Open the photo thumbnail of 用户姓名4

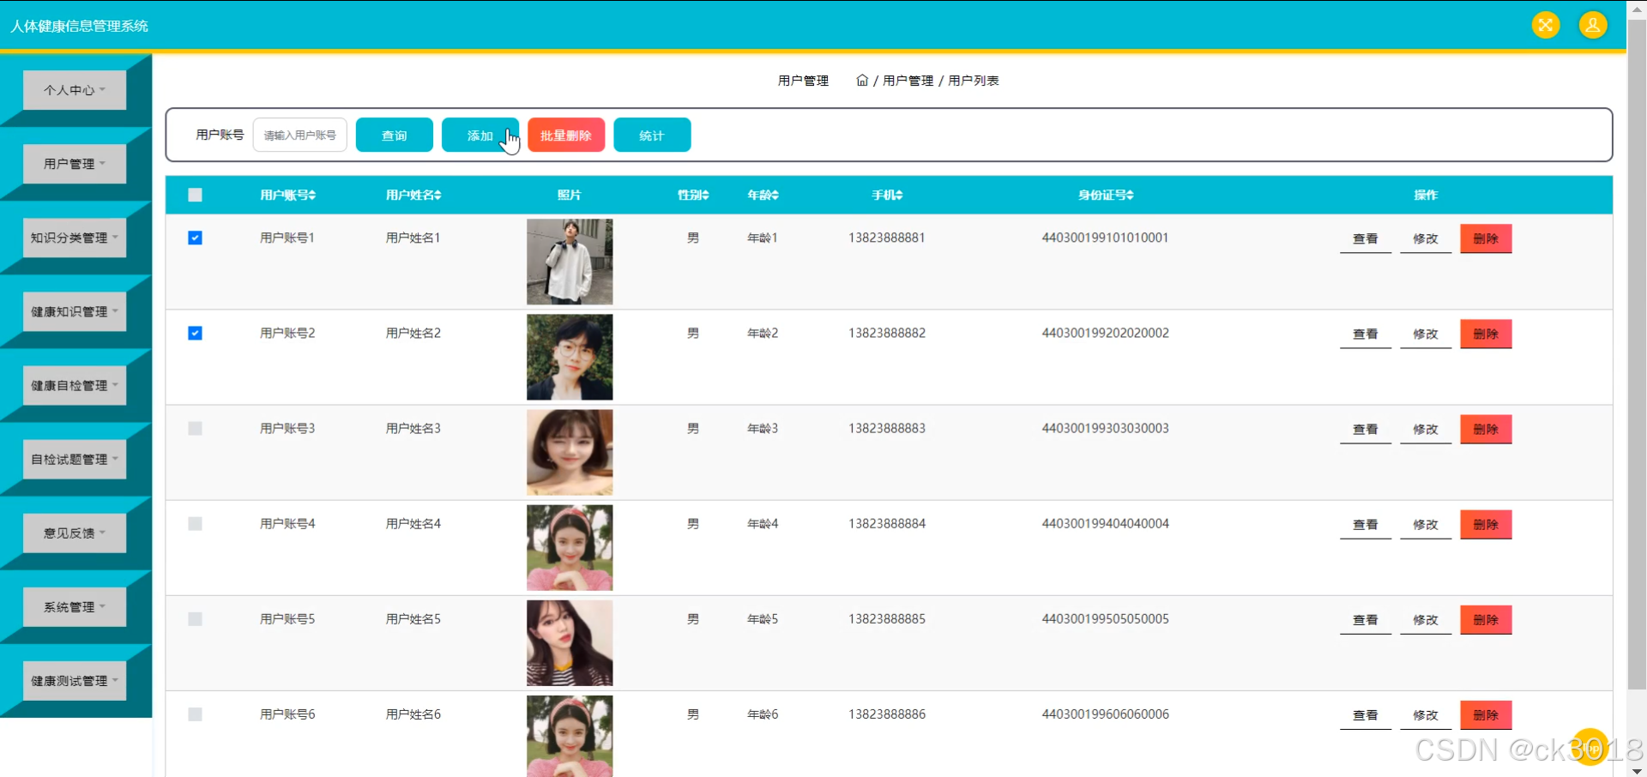point(570,547)
